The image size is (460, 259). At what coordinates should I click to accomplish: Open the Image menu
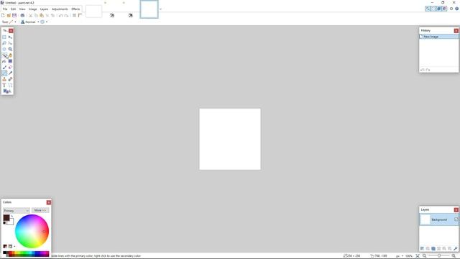[32, 9]
